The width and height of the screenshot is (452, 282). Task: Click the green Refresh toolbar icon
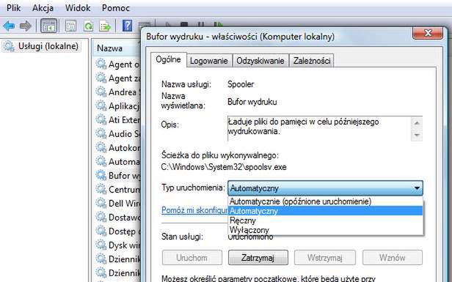pos(88,26)
